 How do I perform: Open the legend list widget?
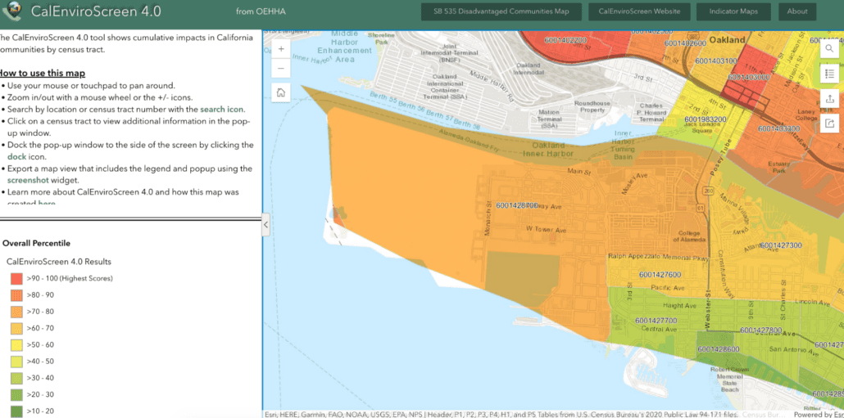pyautogui.click(x=830, y=74)
